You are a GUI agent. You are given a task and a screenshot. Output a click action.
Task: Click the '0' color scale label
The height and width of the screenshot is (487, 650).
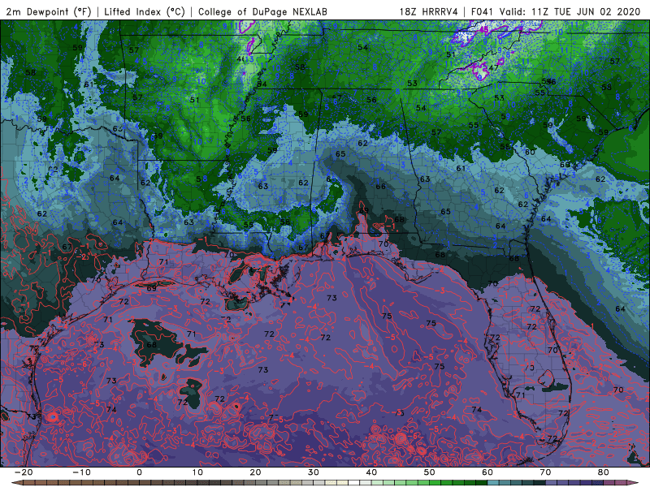coord(139,472)
